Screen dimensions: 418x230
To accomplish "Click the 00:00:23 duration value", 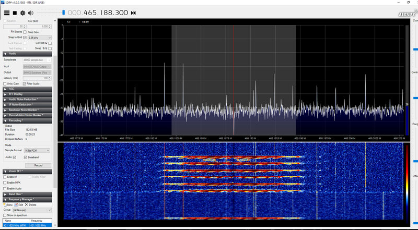I will coord(30,135).
